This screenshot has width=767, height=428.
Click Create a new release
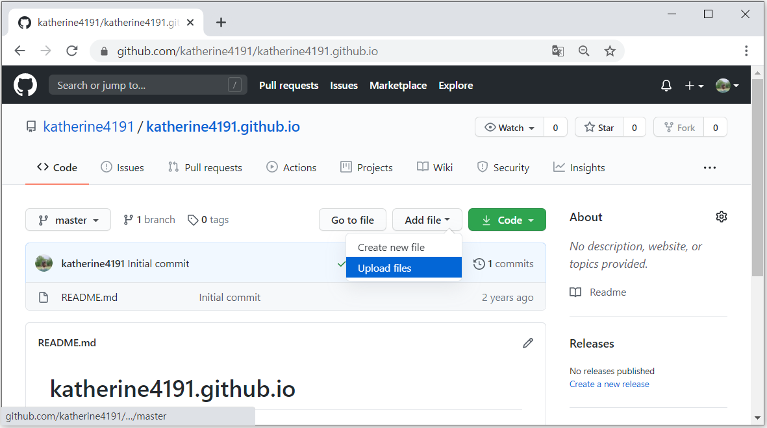[x=609, y=384]
